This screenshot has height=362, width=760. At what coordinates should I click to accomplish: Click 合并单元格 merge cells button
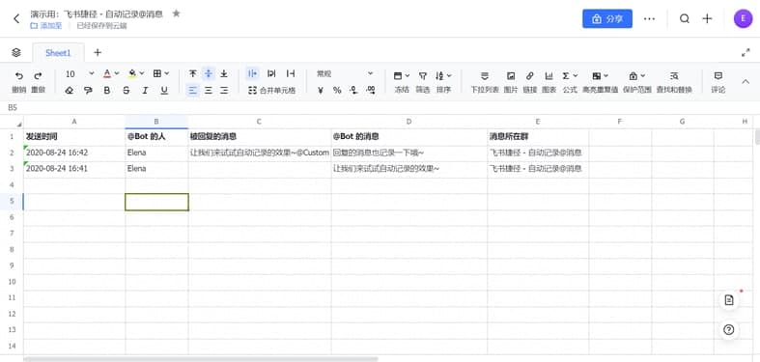tap(272, 90)
